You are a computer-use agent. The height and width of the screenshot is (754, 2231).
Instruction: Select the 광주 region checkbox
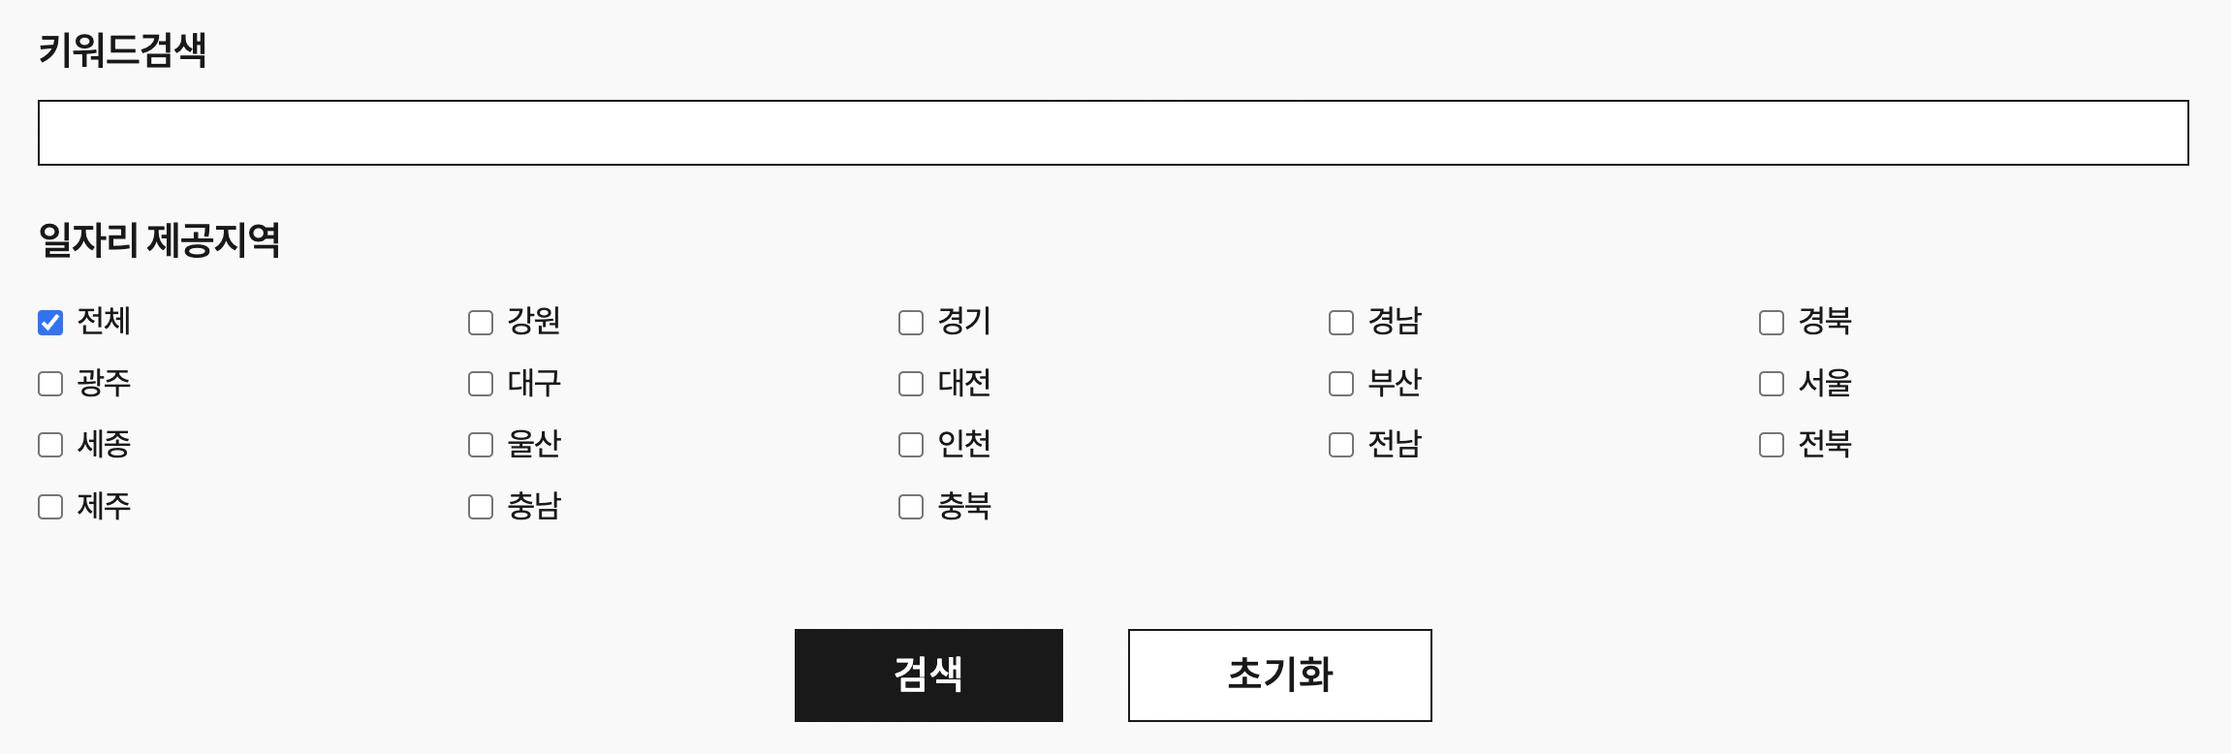tap(48, 384)
